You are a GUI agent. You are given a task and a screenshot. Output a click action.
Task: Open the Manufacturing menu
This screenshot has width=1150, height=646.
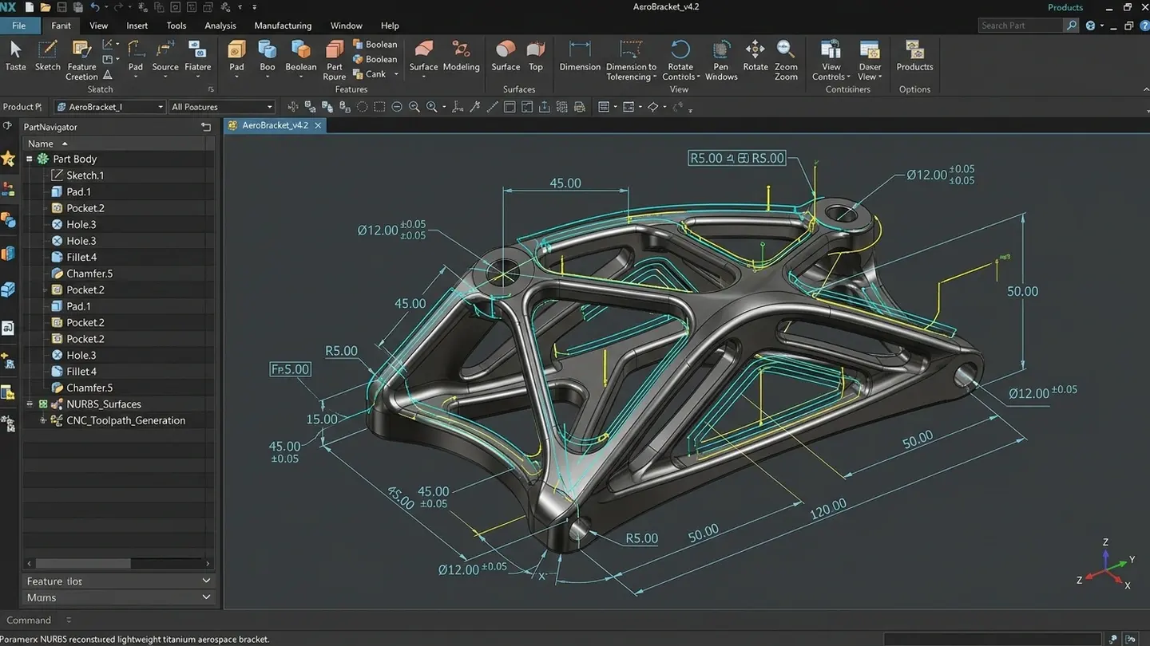pyautogui.click(x=283, y=26)
